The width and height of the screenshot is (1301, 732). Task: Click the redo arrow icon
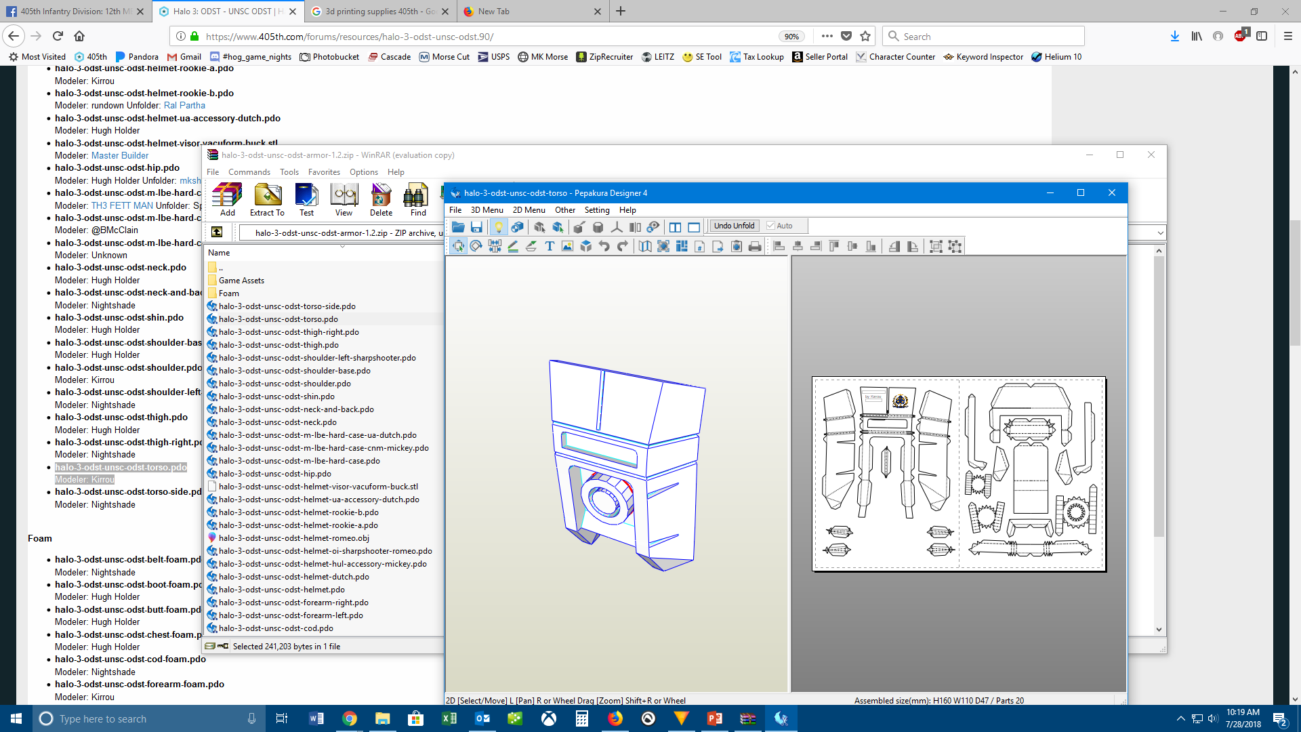click(623, 246)
